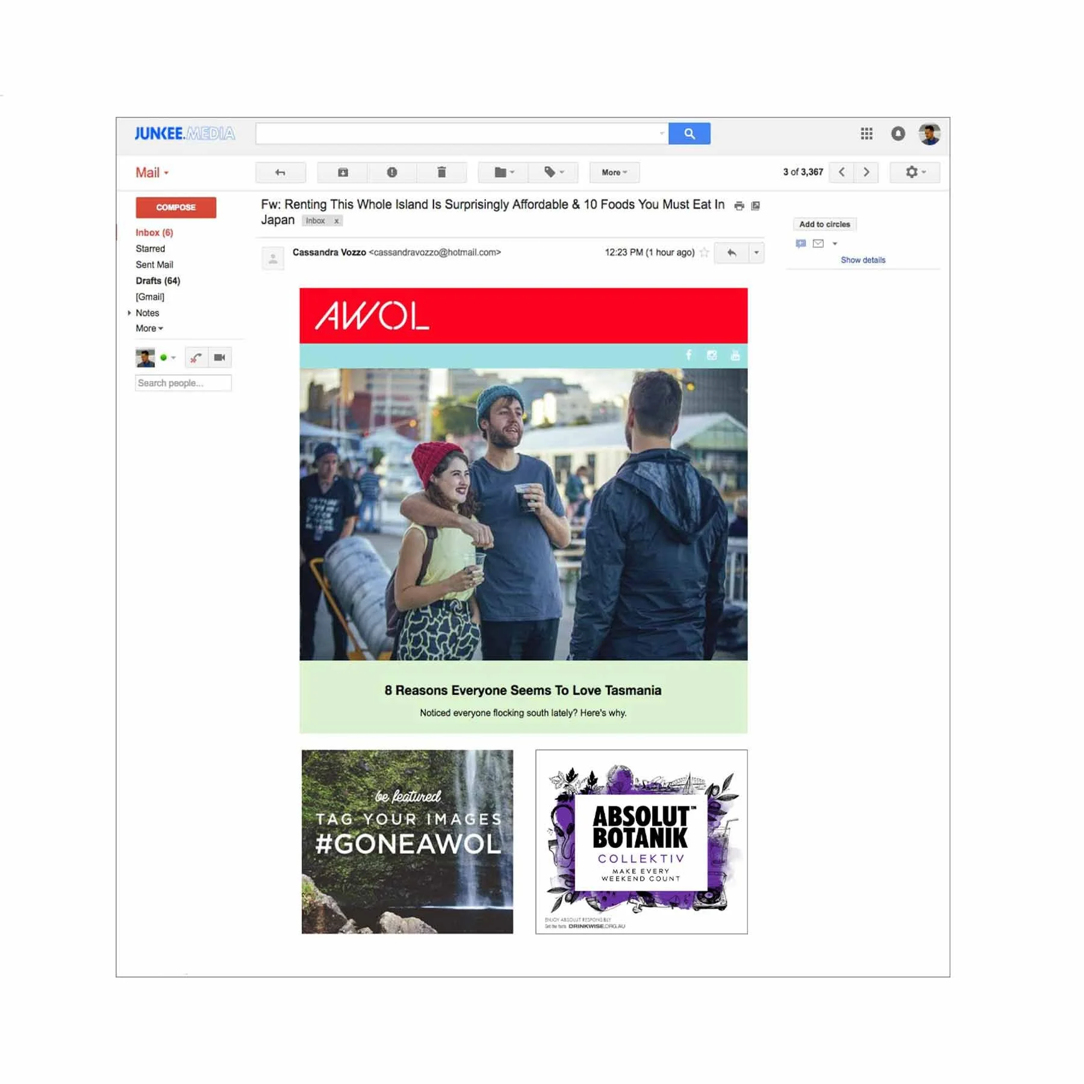Go to older conversation arrow
This screenshot has height=1084, width=1084.
pos(866,172)
